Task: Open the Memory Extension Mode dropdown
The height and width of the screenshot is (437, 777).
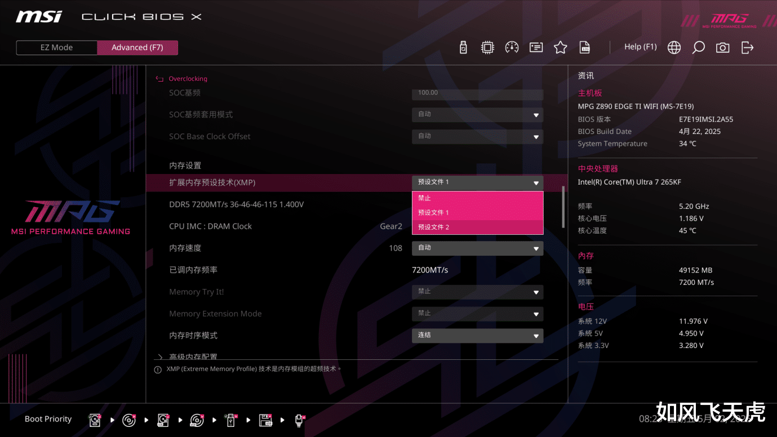Action: [478, 314]
